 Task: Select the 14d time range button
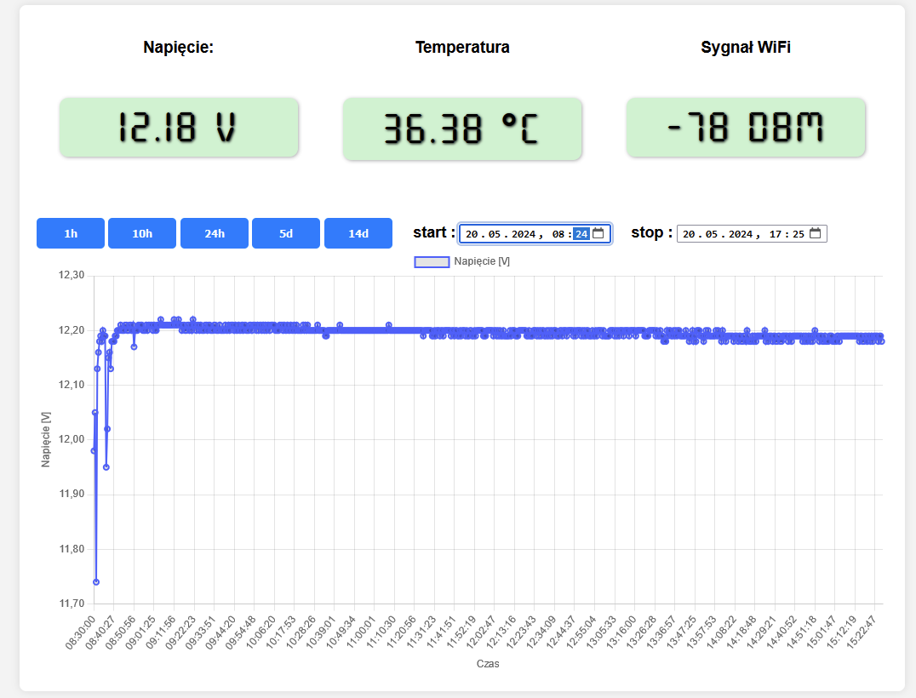coord(358,232)
